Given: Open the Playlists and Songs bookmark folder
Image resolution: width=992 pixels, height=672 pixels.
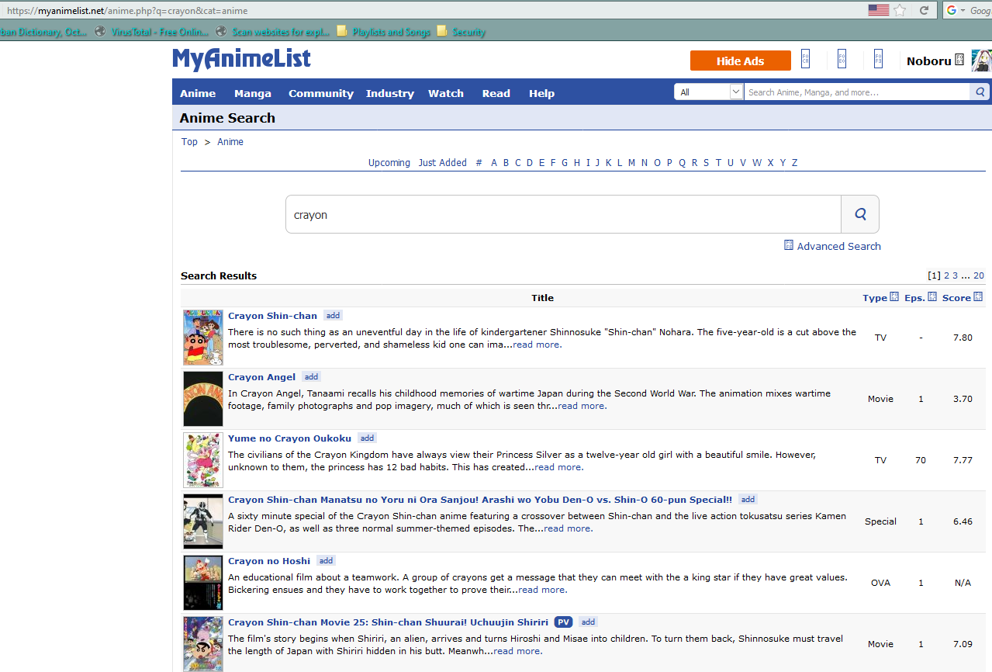Looking at the screenshot, I should tap(383, 32).
